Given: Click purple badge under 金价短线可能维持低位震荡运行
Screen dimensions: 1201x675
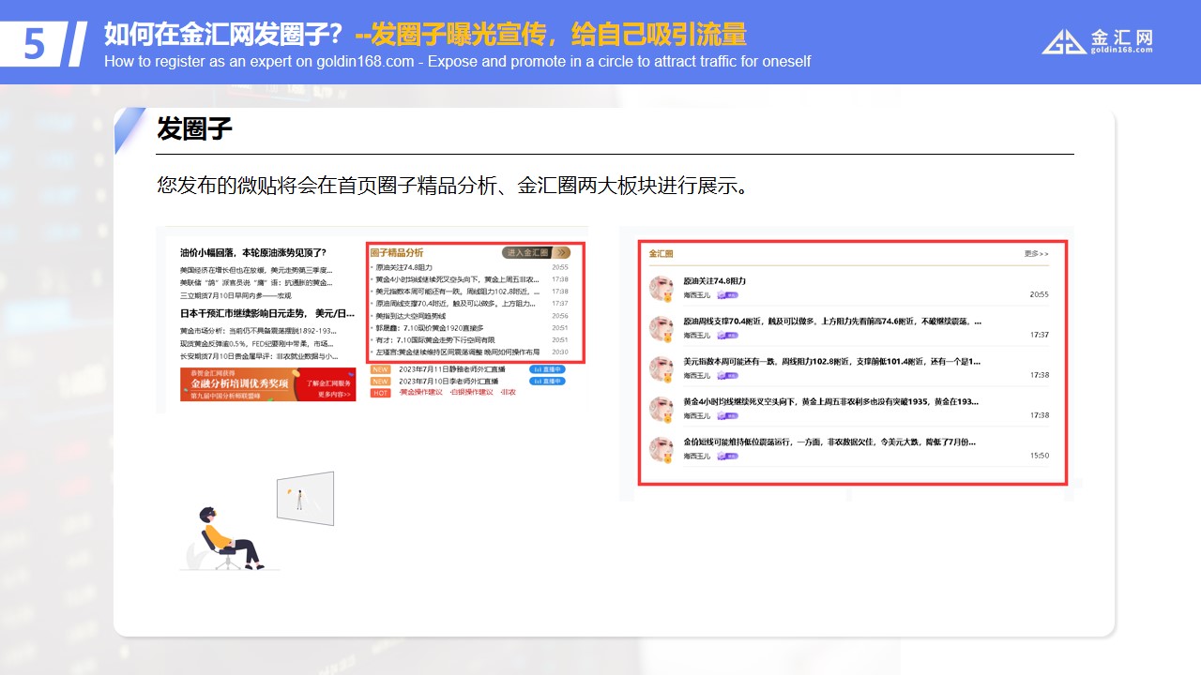Looking at the screenshot, I should 728,457.
